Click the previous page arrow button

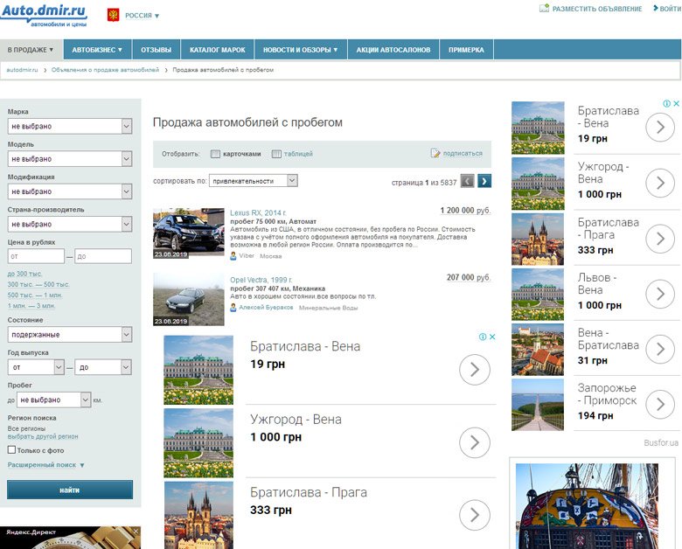pos(467,181)
